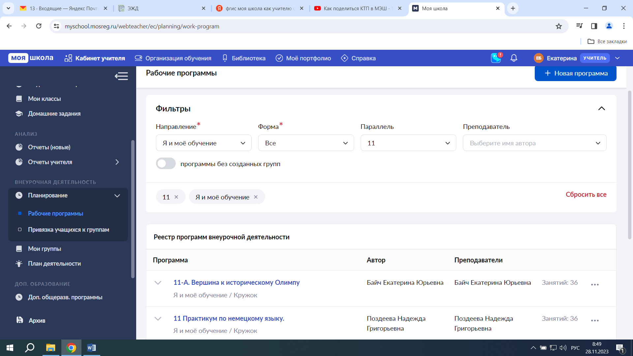
Task: Open the Параллель dropdown
Action: coord(408,143)
